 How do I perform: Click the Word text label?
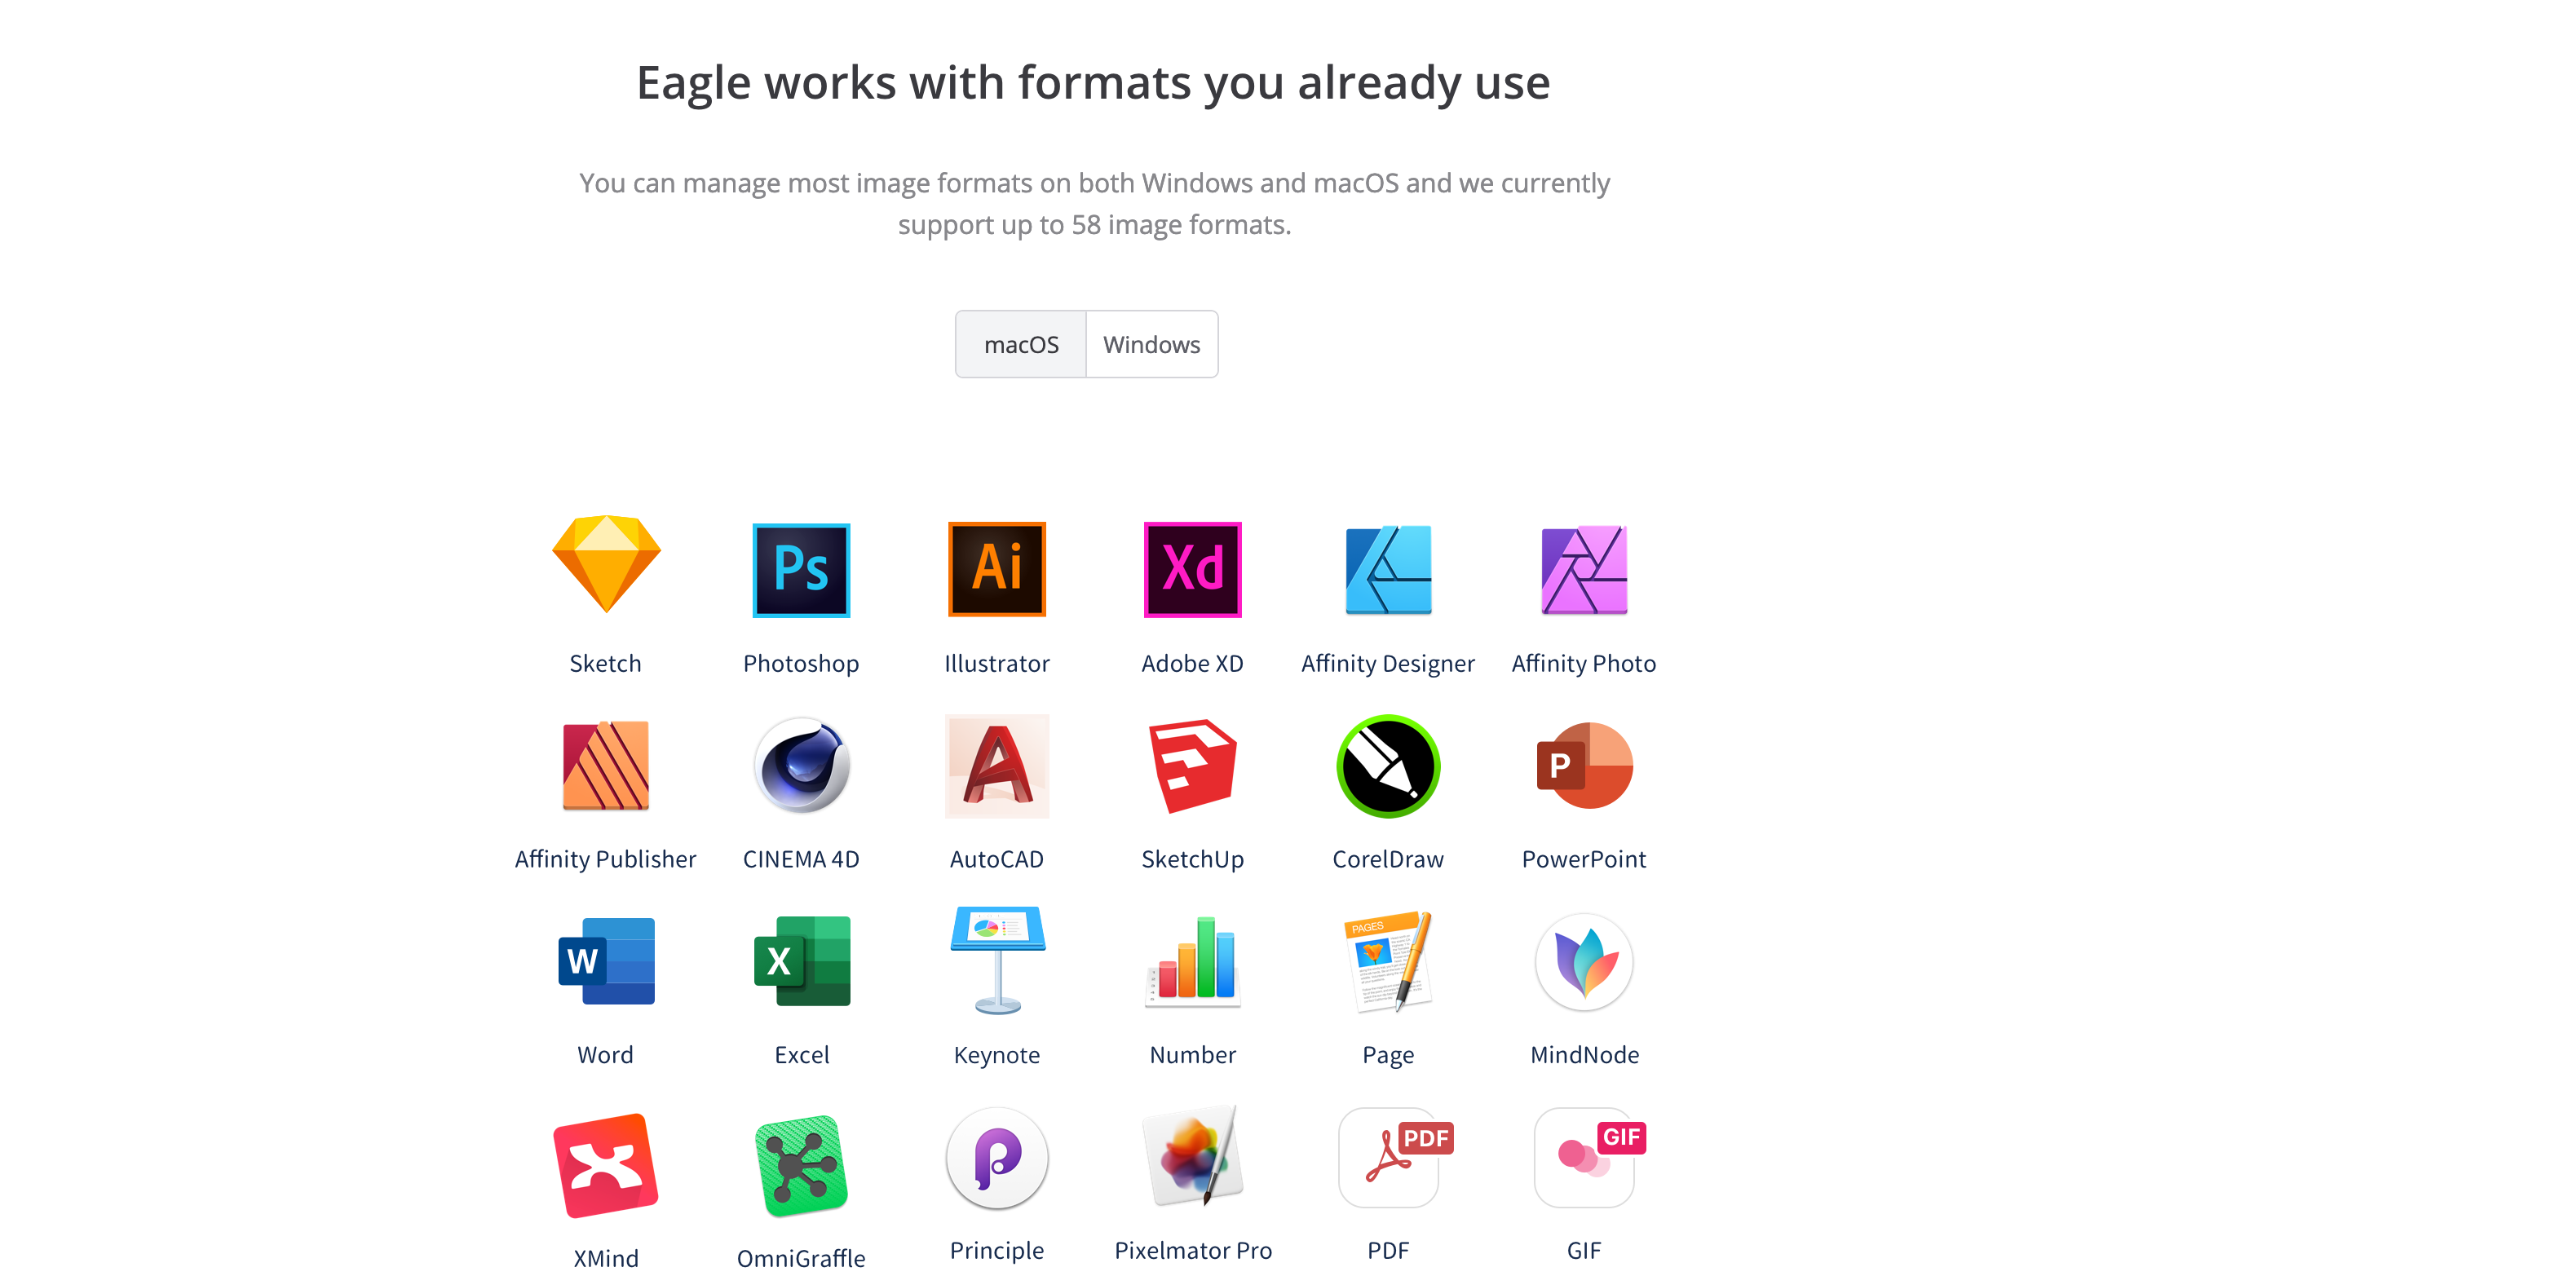coord(606,1055)
